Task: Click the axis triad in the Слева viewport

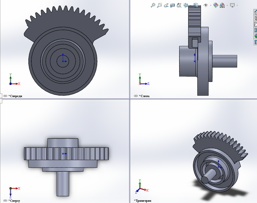Action: point(144,79)
